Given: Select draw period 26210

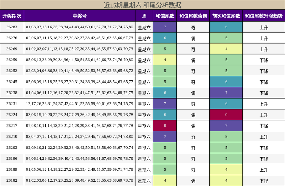Looking at the screenshot, I should click(x=12, y=137).
